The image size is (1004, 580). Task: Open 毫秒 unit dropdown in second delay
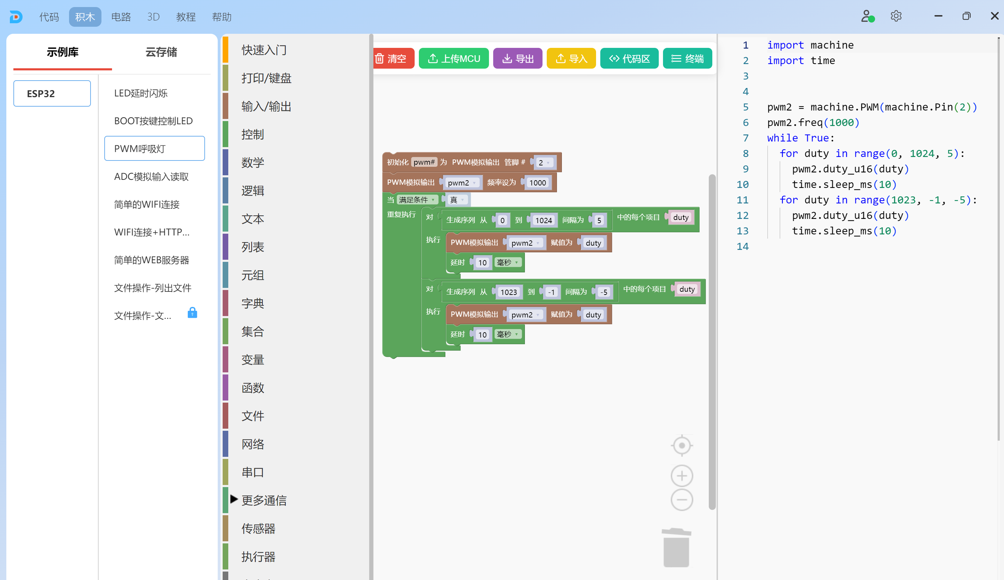click(x=508, y=334)
